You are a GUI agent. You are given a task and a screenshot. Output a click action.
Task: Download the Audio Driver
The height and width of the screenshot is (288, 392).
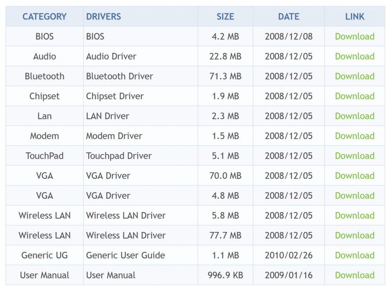click(x=354, y=56)
